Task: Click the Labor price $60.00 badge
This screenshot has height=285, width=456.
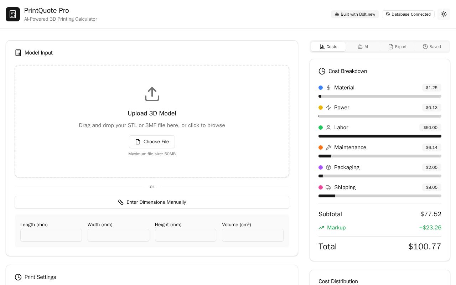Action: coord(430,128)
